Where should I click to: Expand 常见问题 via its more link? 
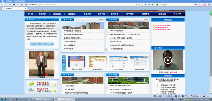pos(146,75)
